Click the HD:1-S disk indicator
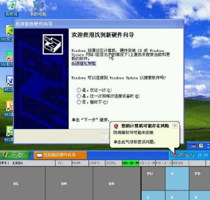 tap(164, 163)
